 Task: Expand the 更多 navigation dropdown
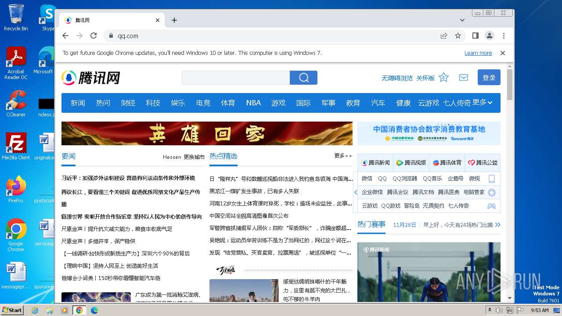click(x=483, y=102)
